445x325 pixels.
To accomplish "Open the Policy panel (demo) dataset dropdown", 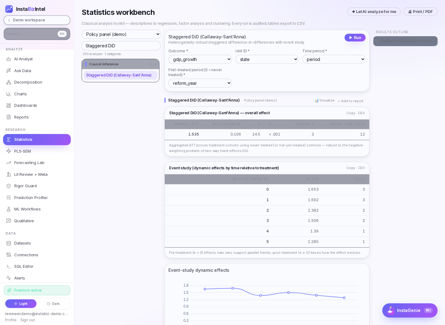I will point(121,34).
